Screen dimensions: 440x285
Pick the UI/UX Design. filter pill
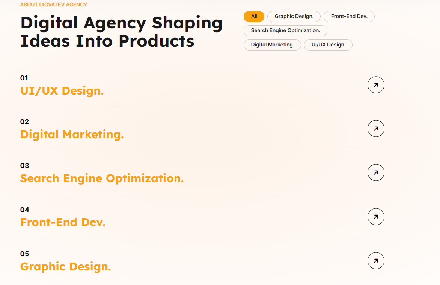click(x=328, y=45)
